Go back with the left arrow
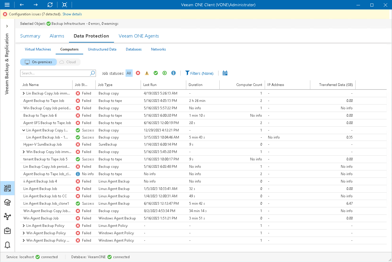 (22, 5)
